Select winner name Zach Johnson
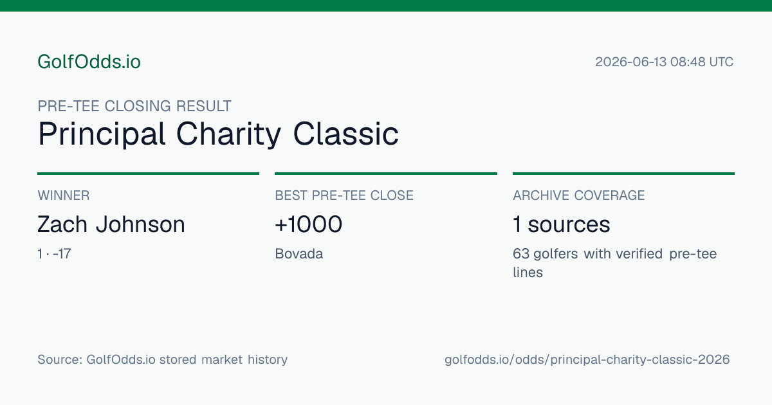The image size is (772, 405). click(x=111, y=224)
